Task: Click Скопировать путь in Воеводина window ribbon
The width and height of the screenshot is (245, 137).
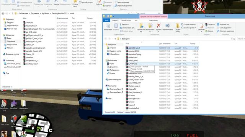Action: click(x=127, y=28)
